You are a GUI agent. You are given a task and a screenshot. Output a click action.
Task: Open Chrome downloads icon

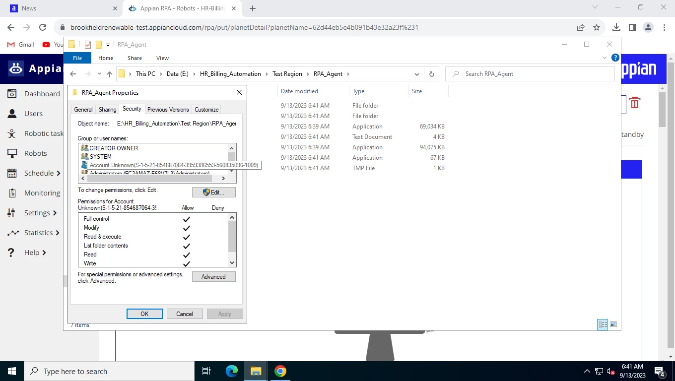pyautogui.click(x=616, y=27)
